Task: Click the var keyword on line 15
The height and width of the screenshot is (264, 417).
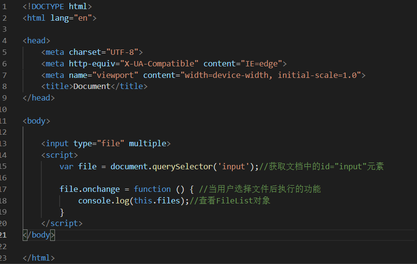Action: pyautogui.click(x=67, y=167)
